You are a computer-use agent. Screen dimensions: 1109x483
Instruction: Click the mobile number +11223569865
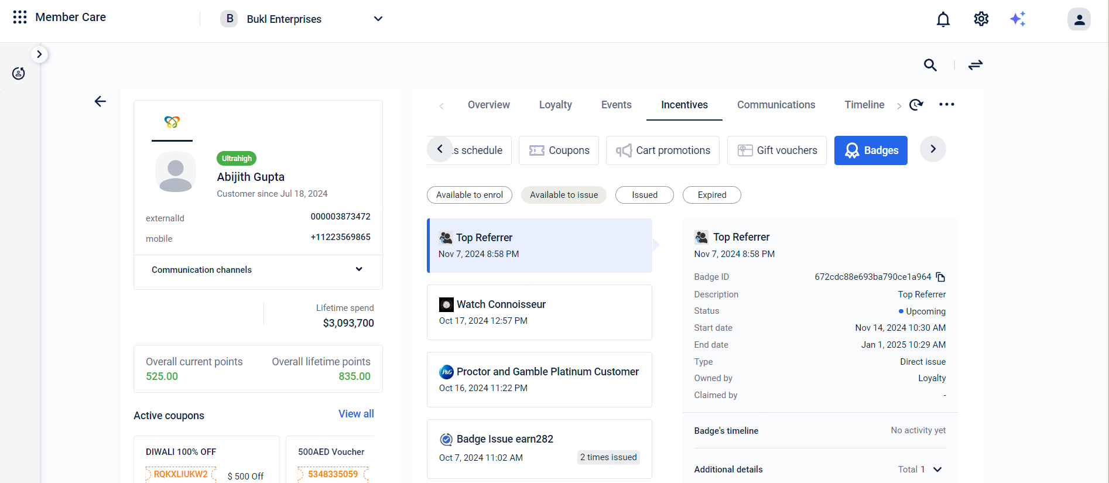[340, 237]
